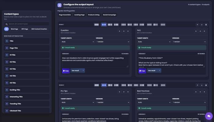214x122 pixels.
Task: Open the chat support bubble
Action: point(209,116)
